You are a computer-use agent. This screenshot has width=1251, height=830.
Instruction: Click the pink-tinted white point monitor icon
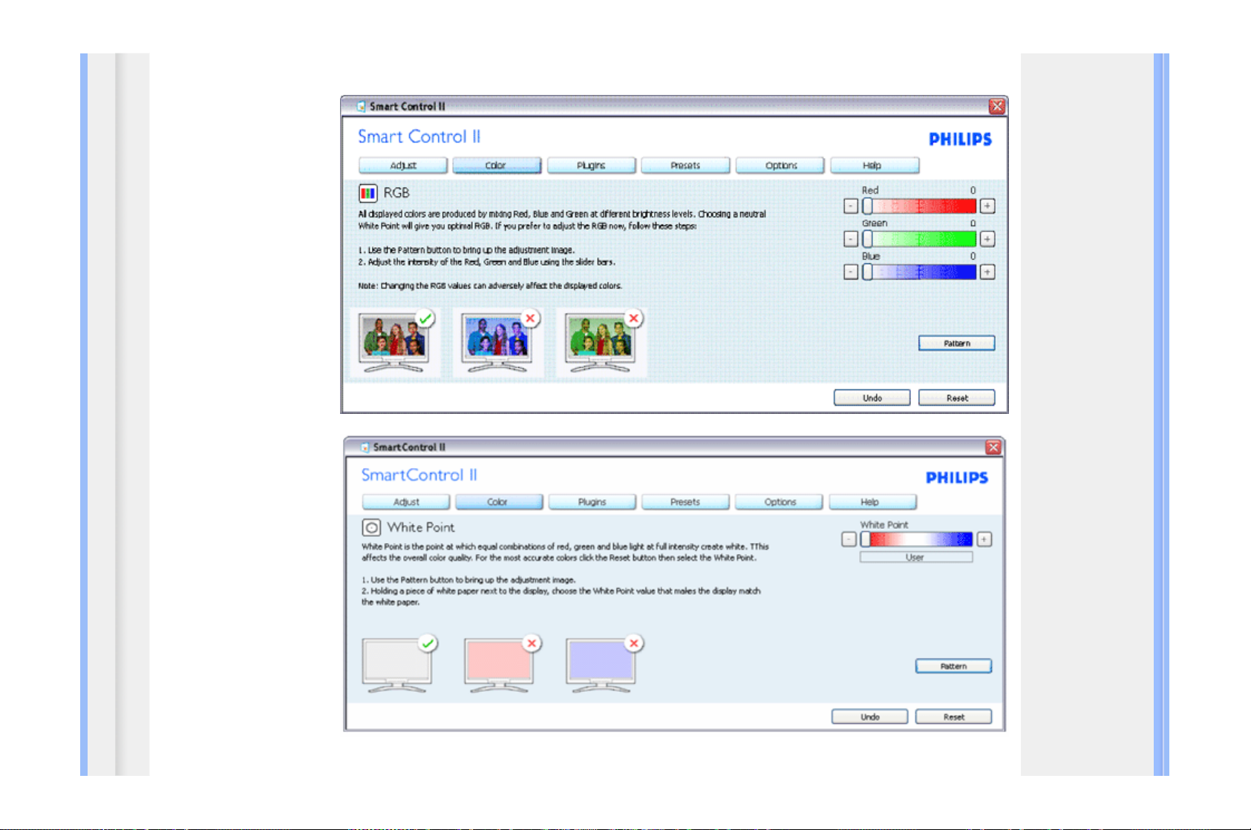click(499, 665)
